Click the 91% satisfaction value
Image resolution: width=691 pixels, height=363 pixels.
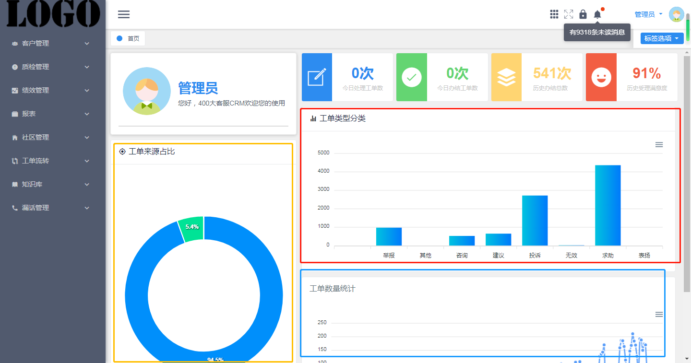coord(646,73)
